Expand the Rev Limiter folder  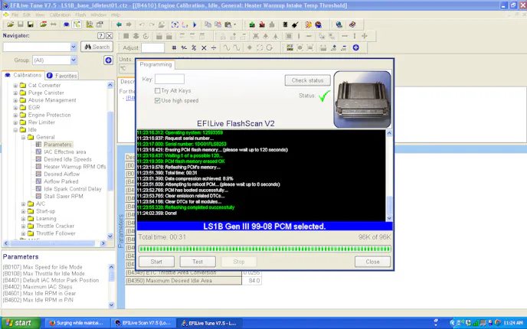(x=15, y=122)
